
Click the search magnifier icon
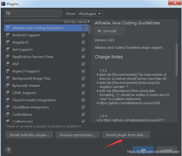coord(8,13)
